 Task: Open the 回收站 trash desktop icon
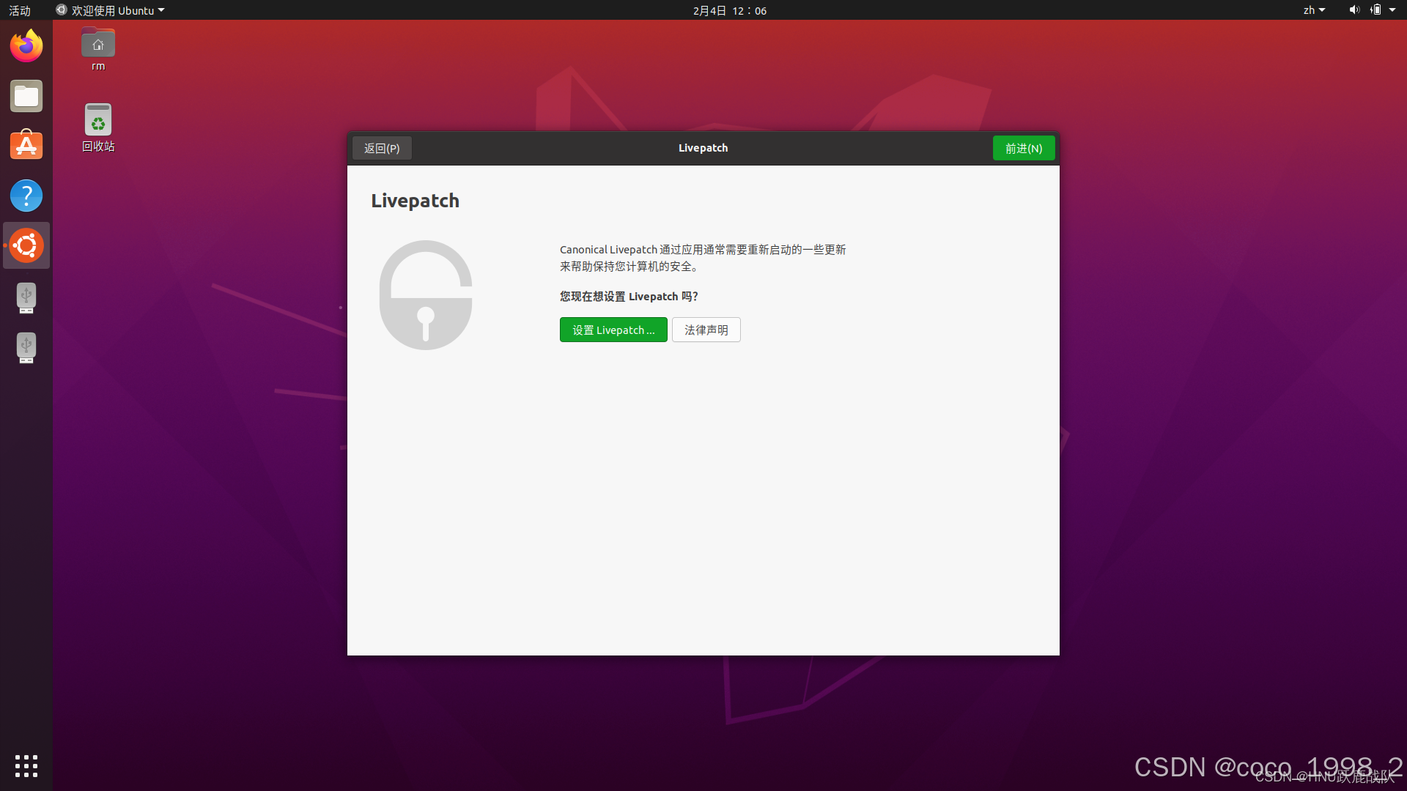coord(98,121)
